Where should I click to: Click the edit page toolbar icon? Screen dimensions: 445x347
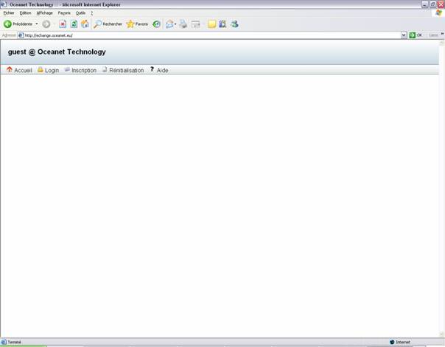coord(195,24)
